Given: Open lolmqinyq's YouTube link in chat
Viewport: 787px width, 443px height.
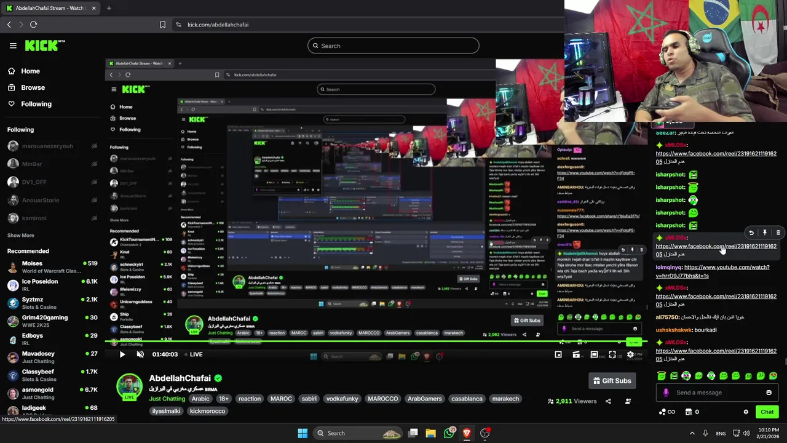Looking at the screenshot, I should 713,271.
